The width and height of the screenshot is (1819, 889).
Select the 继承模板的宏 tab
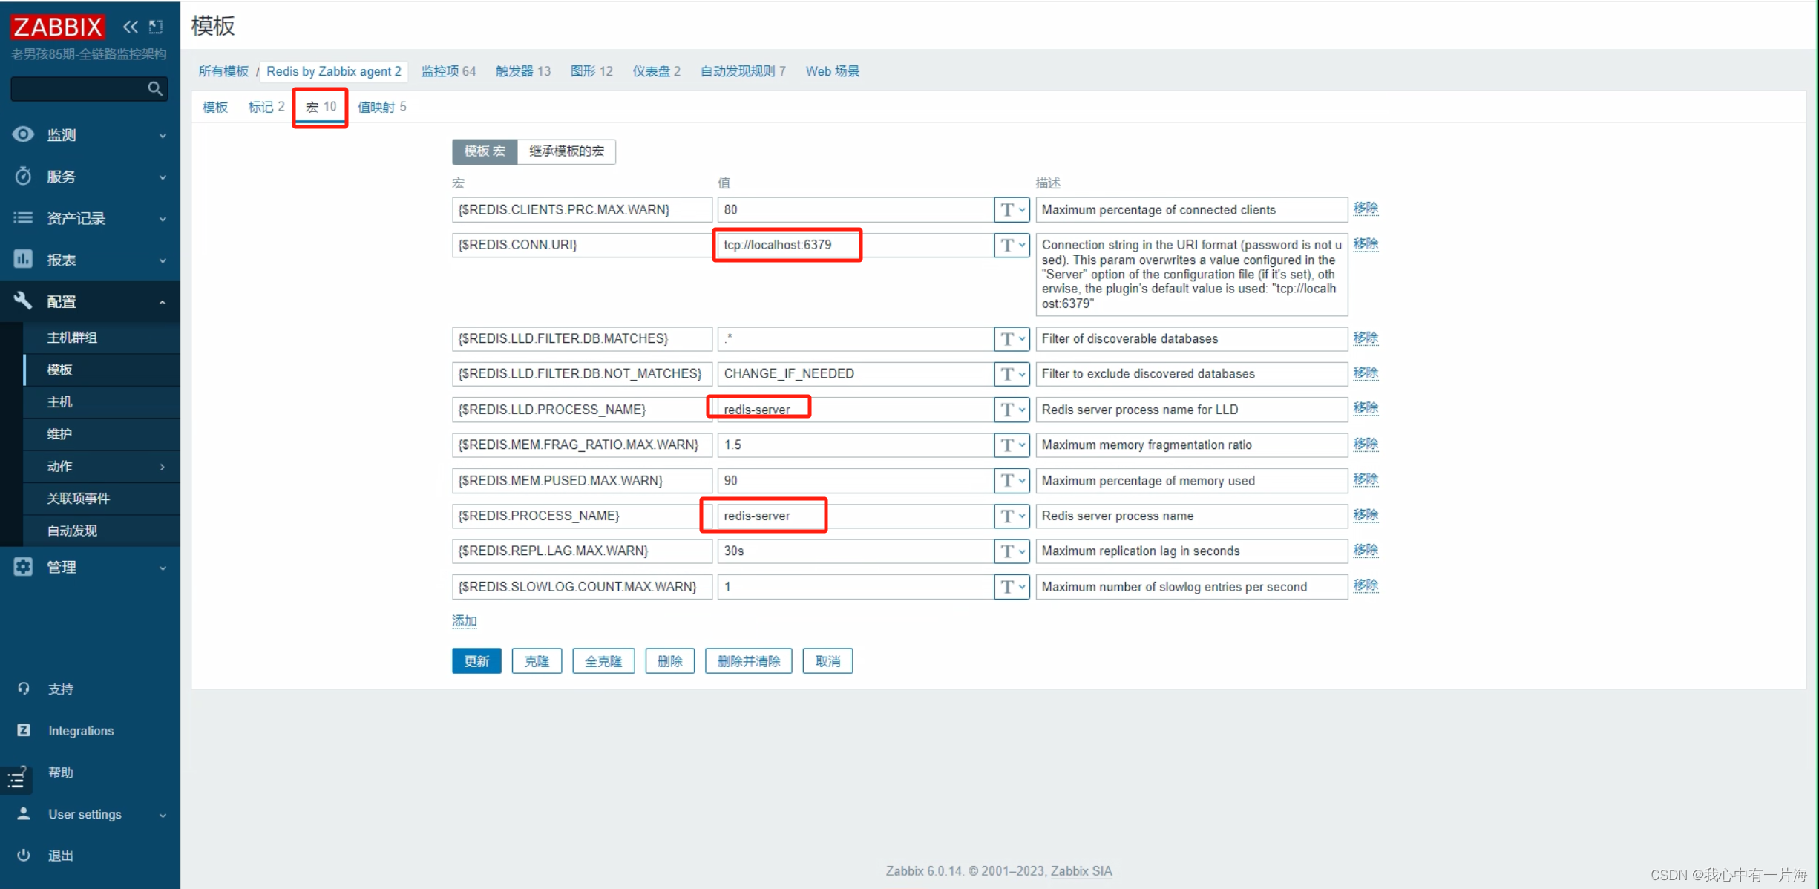pos(566,151)
